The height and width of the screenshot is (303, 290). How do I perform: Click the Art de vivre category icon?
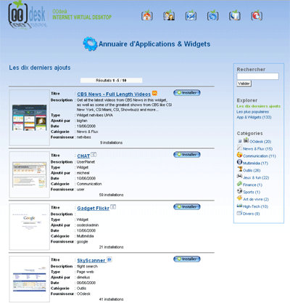click(x=239, y=198)
